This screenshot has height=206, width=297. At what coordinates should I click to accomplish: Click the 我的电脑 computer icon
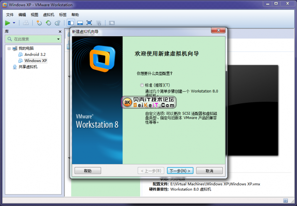(x=15, y=49)
